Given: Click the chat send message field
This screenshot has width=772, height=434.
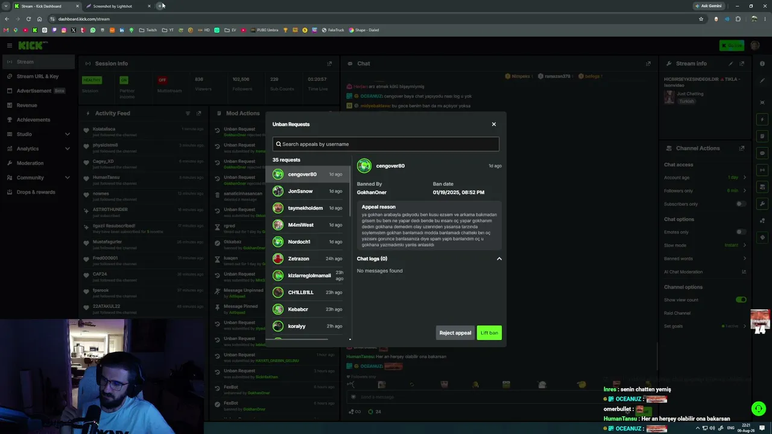Looking at the screenshot, I should 501,397.
